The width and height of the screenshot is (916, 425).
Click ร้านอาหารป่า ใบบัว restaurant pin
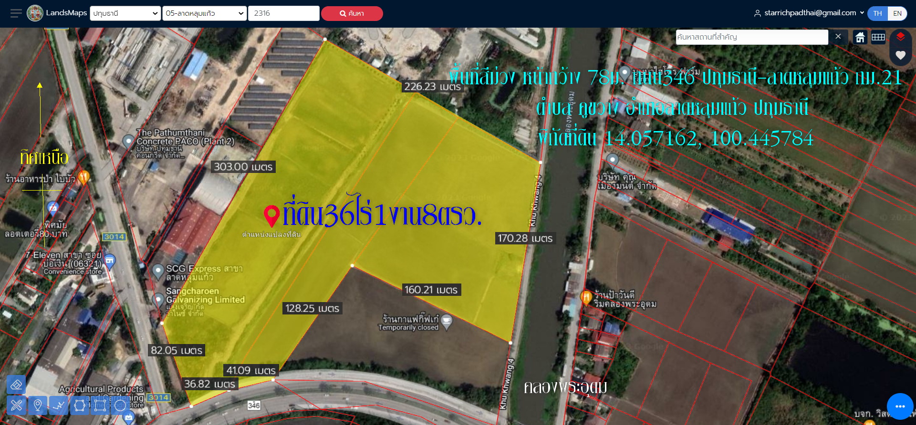[x=83, y=178]
